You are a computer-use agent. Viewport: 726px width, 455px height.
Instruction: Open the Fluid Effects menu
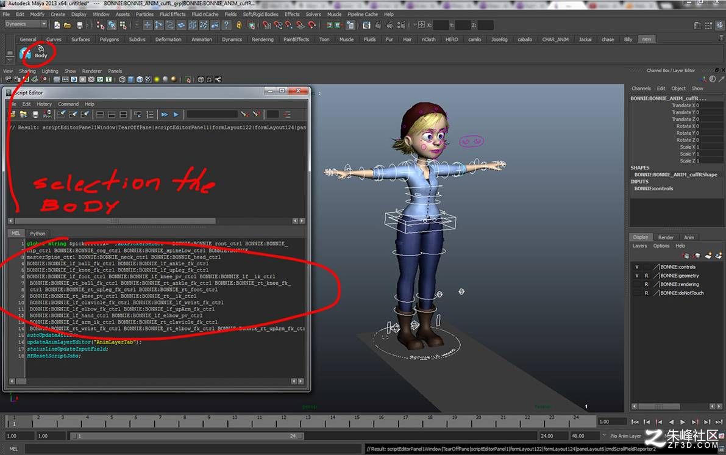pyautogui.click(x=173, y=15)
